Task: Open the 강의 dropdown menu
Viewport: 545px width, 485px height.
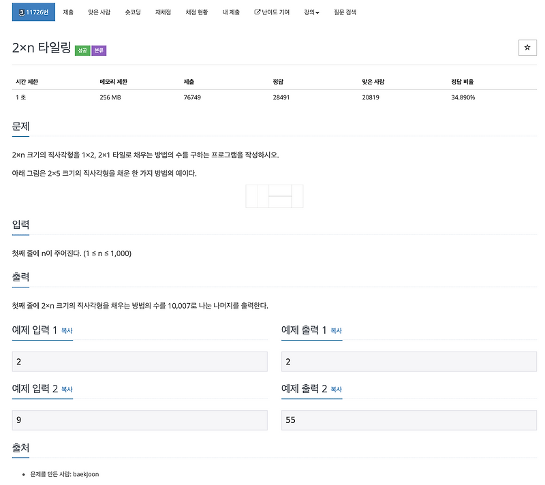Action: coord(310,12)
